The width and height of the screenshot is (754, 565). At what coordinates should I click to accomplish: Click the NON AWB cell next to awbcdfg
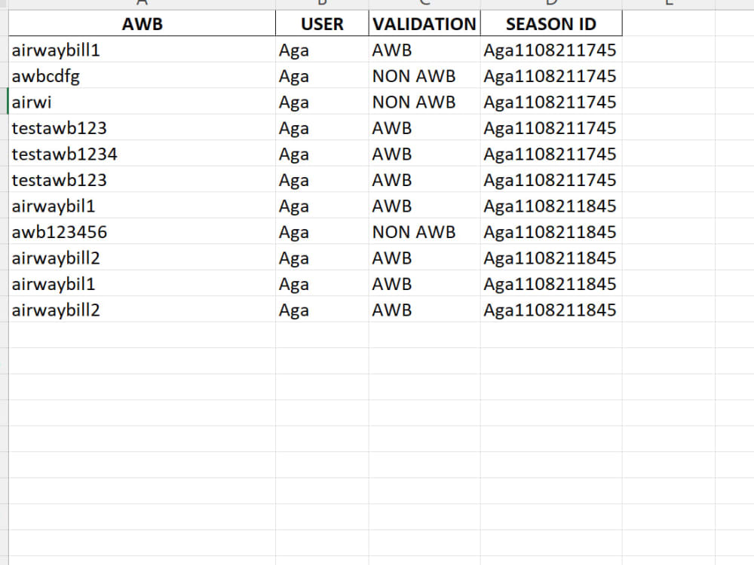point(414,75)
